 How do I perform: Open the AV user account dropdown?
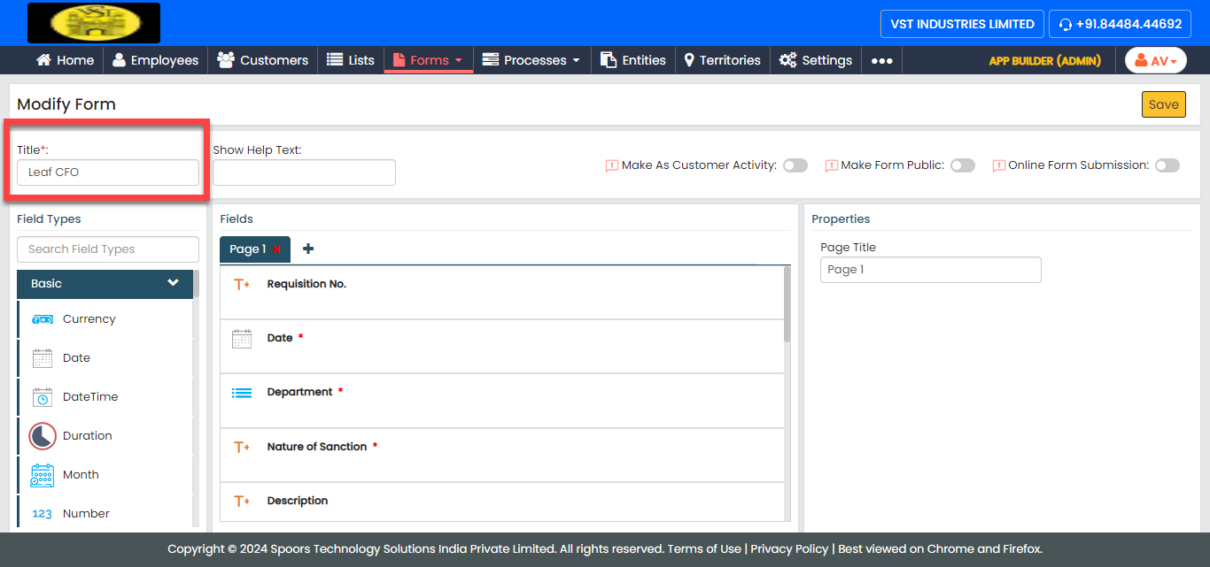(x=1155, y=60)
